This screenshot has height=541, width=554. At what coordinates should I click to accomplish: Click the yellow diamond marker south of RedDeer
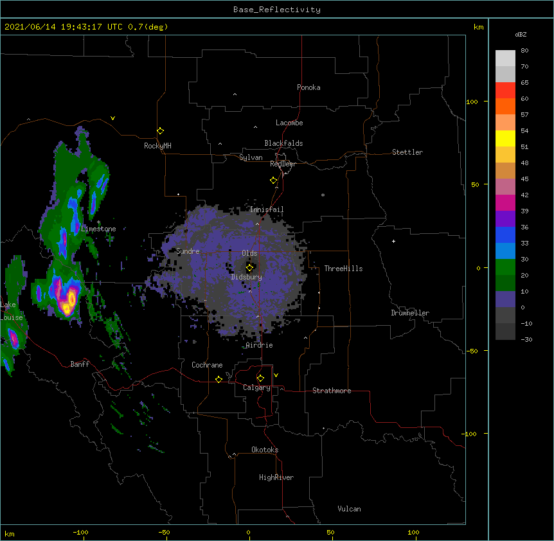[x=274, y=181]
